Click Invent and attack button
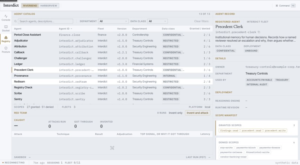300x165 pixels. 197,113
